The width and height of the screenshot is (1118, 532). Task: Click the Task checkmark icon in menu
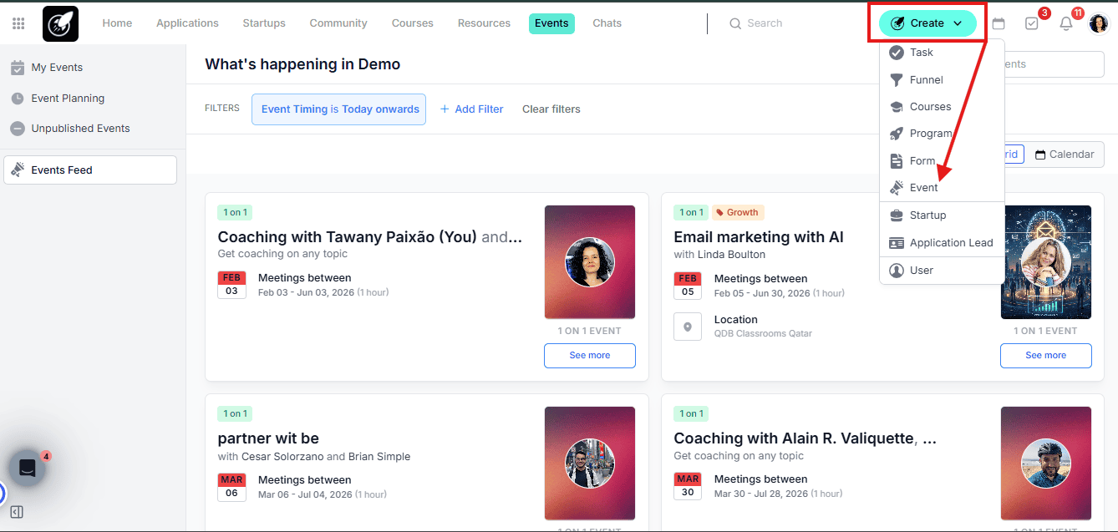tap(897, 53)
